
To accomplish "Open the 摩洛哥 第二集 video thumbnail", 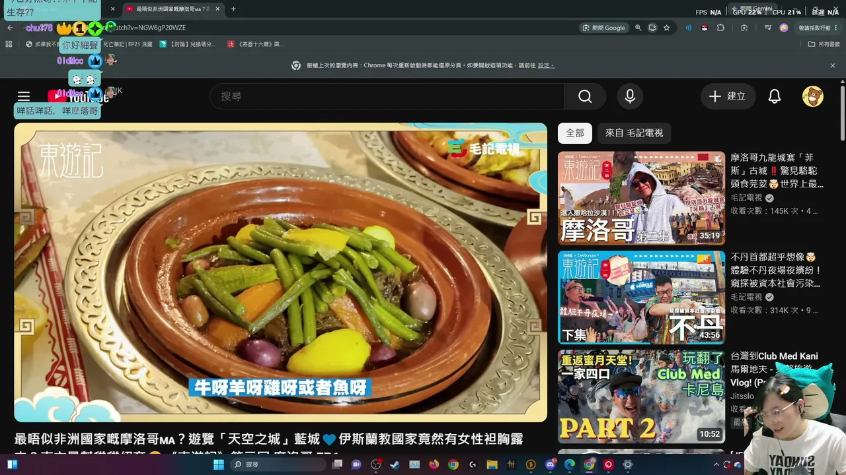I will tap(641, 198).
